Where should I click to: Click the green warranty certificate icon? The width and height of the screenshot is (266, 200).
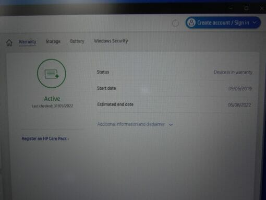click(x=52, y=74)
